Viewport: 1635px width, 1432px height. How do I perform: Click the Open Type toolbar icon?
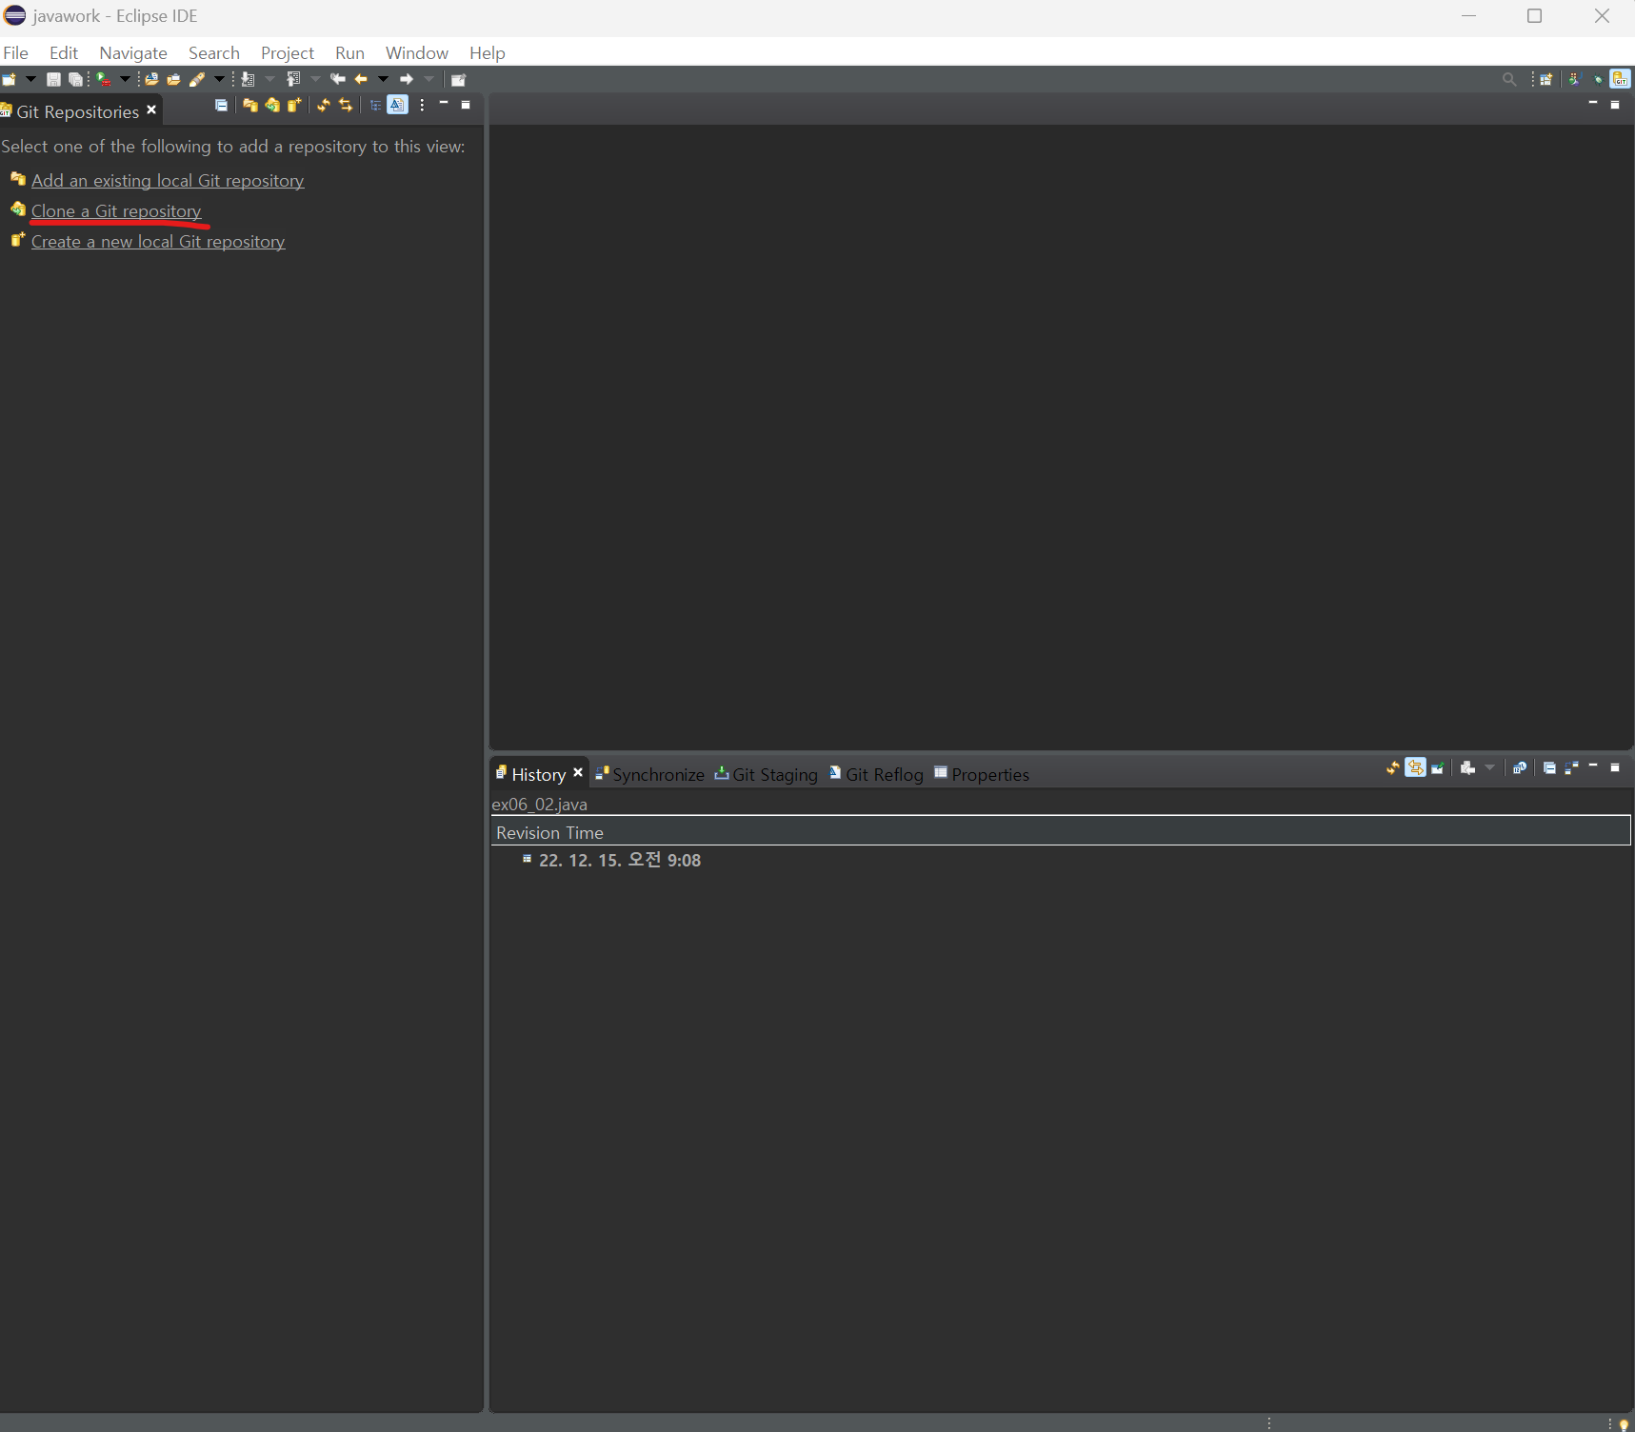pos(151,79)
